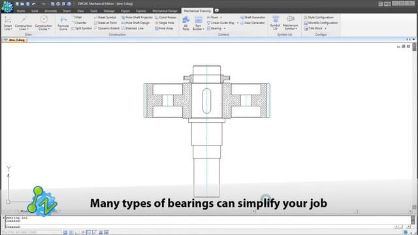Select the Split Symbol tool
This screenshot has height=235, width=418.
[81, 28]
